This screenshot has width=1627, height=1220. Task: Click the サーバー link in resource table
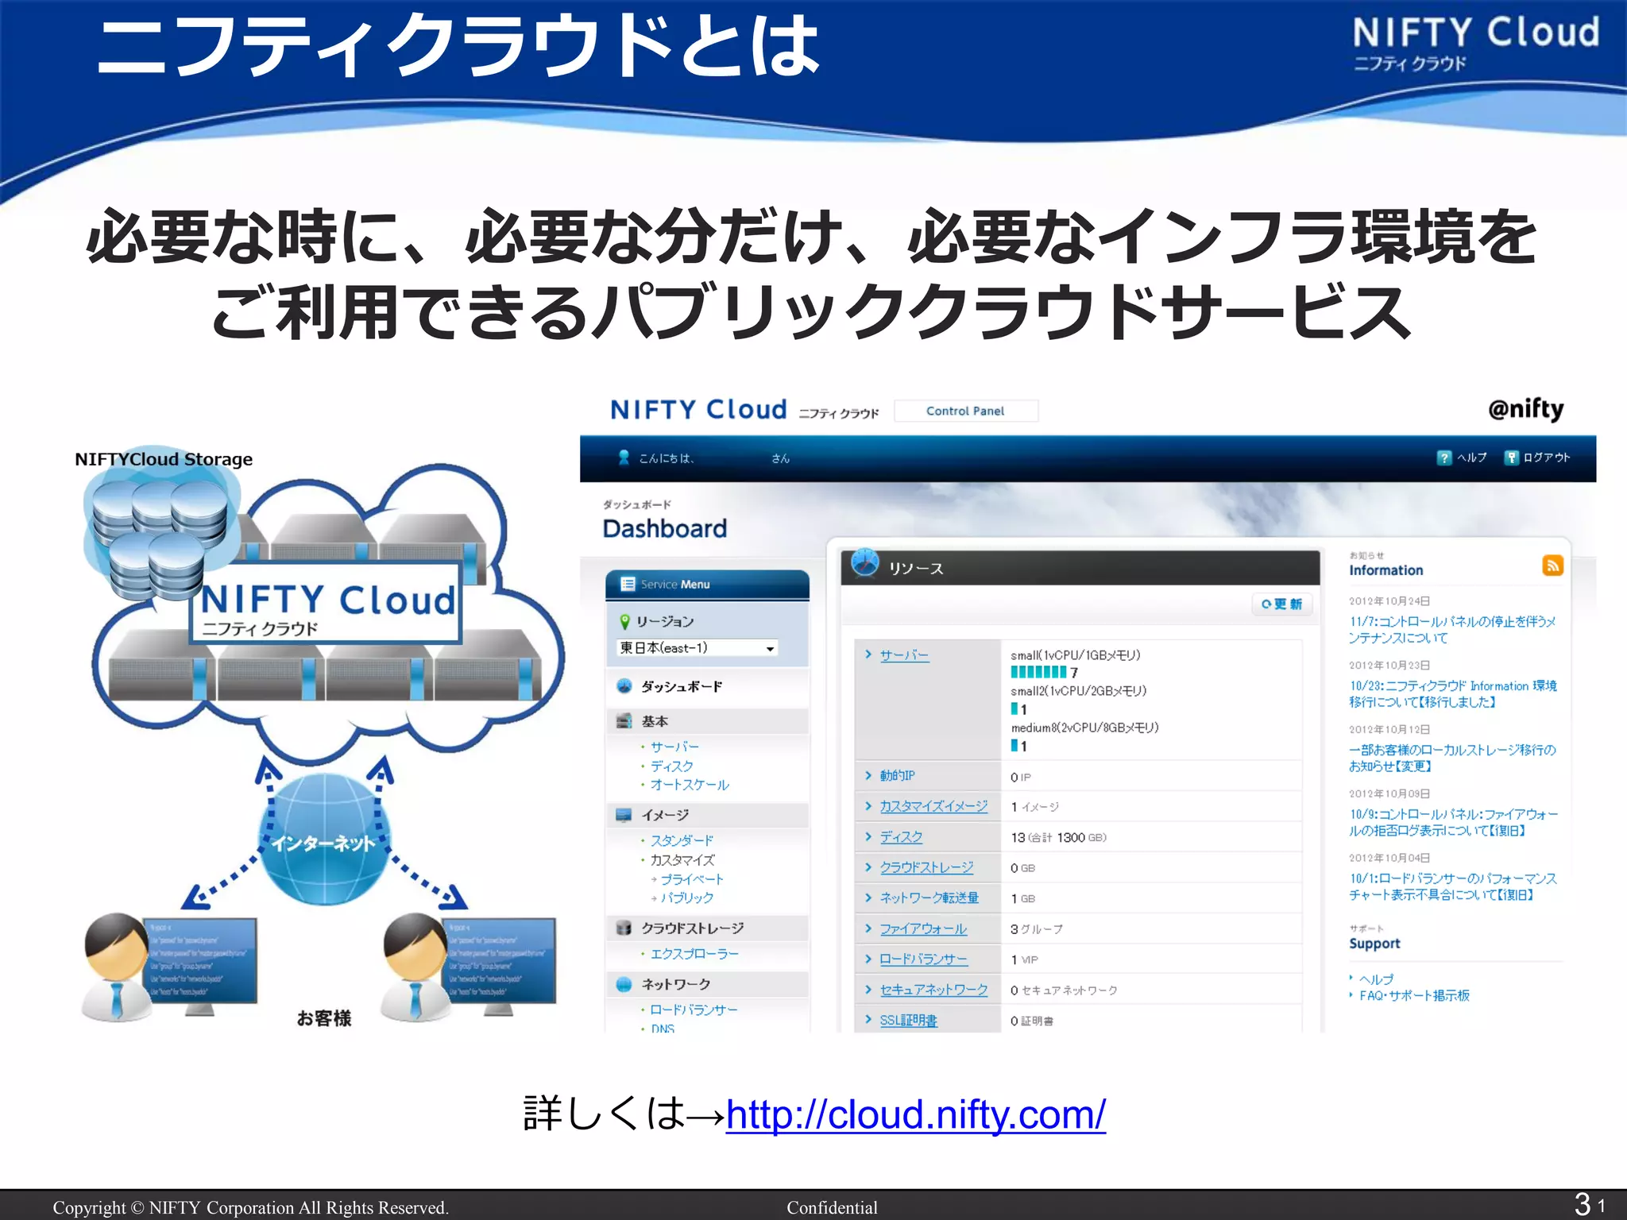pos(904,655)
